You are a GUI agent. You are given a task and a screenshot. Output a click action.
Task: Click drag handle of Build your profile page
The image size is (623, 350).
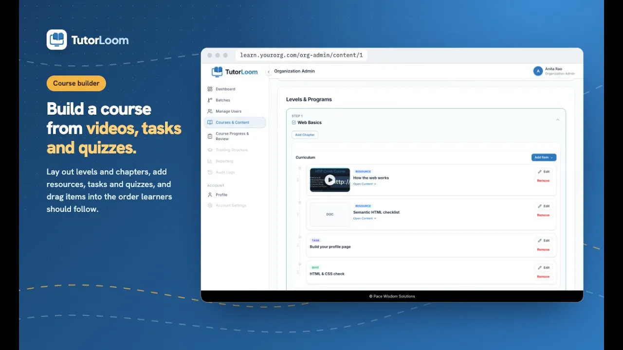click(298, 245)
